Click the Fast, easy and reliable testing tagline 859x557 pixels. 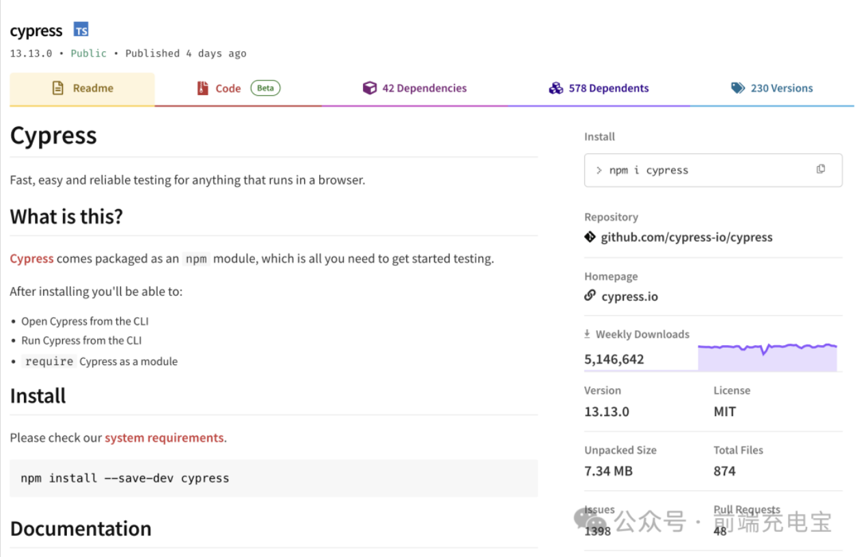(x=187, y=180)
